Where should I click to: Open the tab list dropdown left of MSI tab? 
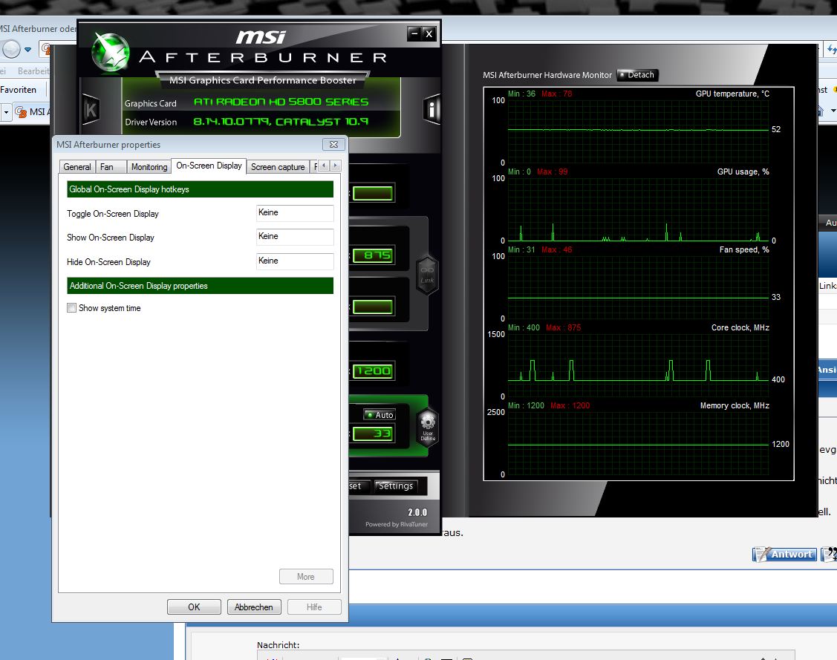tap(7, 113)
